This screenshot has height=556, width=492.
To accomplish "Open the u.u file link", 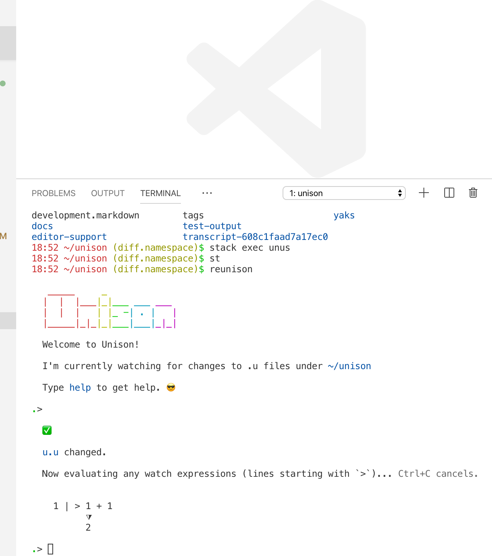I will click(x=50, y=452).
